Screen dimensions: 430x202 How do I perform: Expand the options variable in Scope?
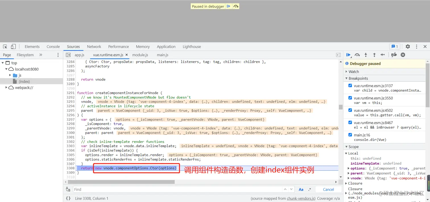tap(349, 168)
